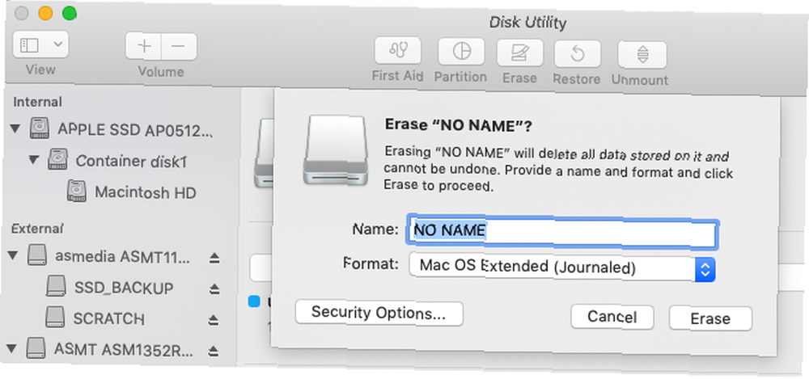Collapse the Container disk1 tree item
The width and height of the screenshot is (809, 379).
point(33,159)
